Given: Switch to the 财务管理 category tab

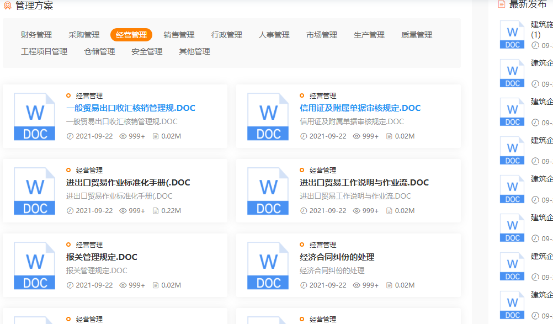Looking at the screenshot, I should pos(35,34).
